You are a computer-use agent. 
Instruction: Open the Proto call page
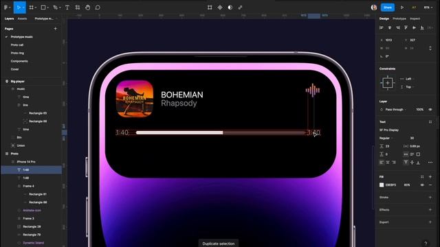click(17, 45)
